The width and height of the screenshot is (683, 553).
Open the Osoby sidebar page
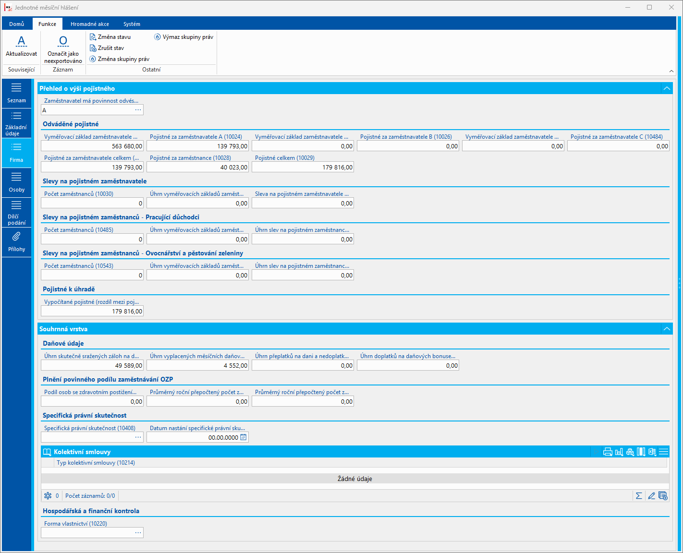click(16, 182)
